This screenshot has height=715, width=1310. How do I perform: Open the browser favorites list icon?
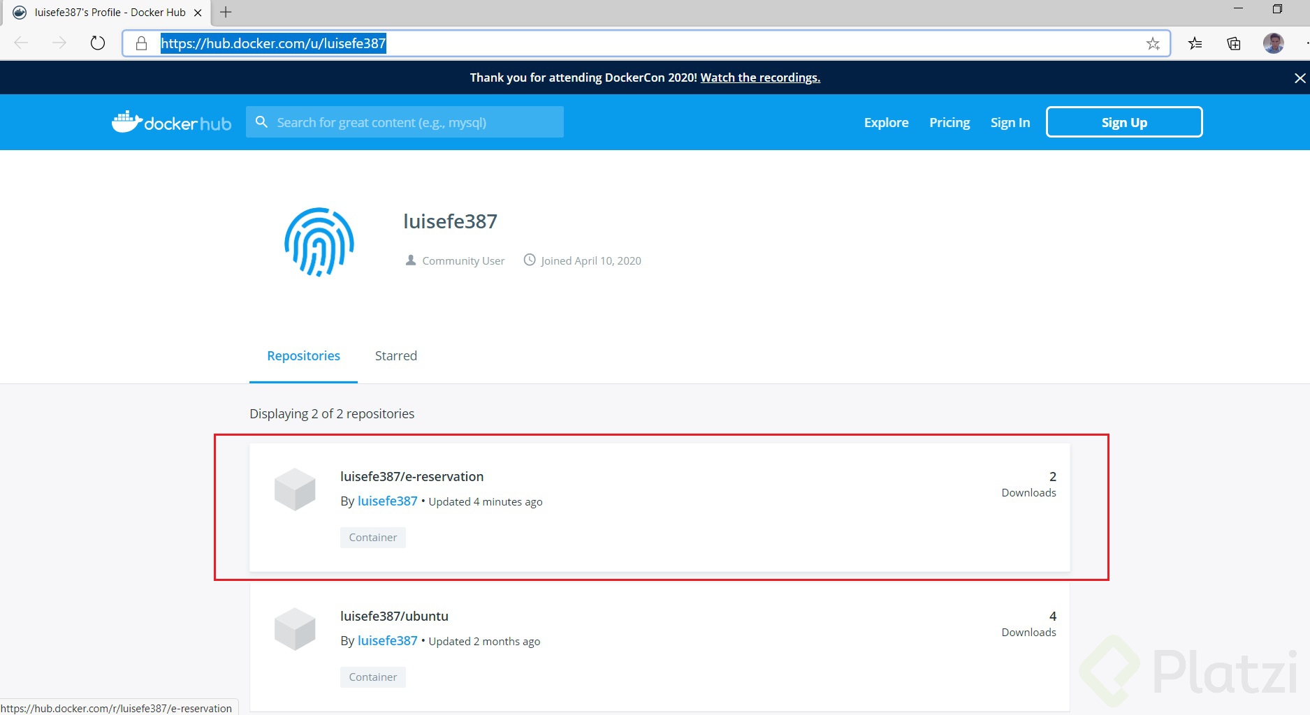pyautogui.click(x=1195, y=43)
